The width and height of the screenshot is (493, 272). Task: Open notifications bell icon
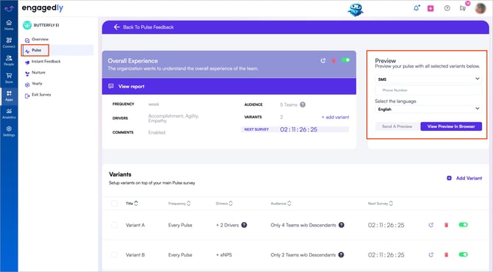tap(416, 8)
